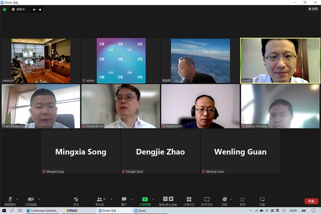Unmute microphone in Zoom toolbar
This screenshot has width=321, height=214.
[x=10, y=200]
